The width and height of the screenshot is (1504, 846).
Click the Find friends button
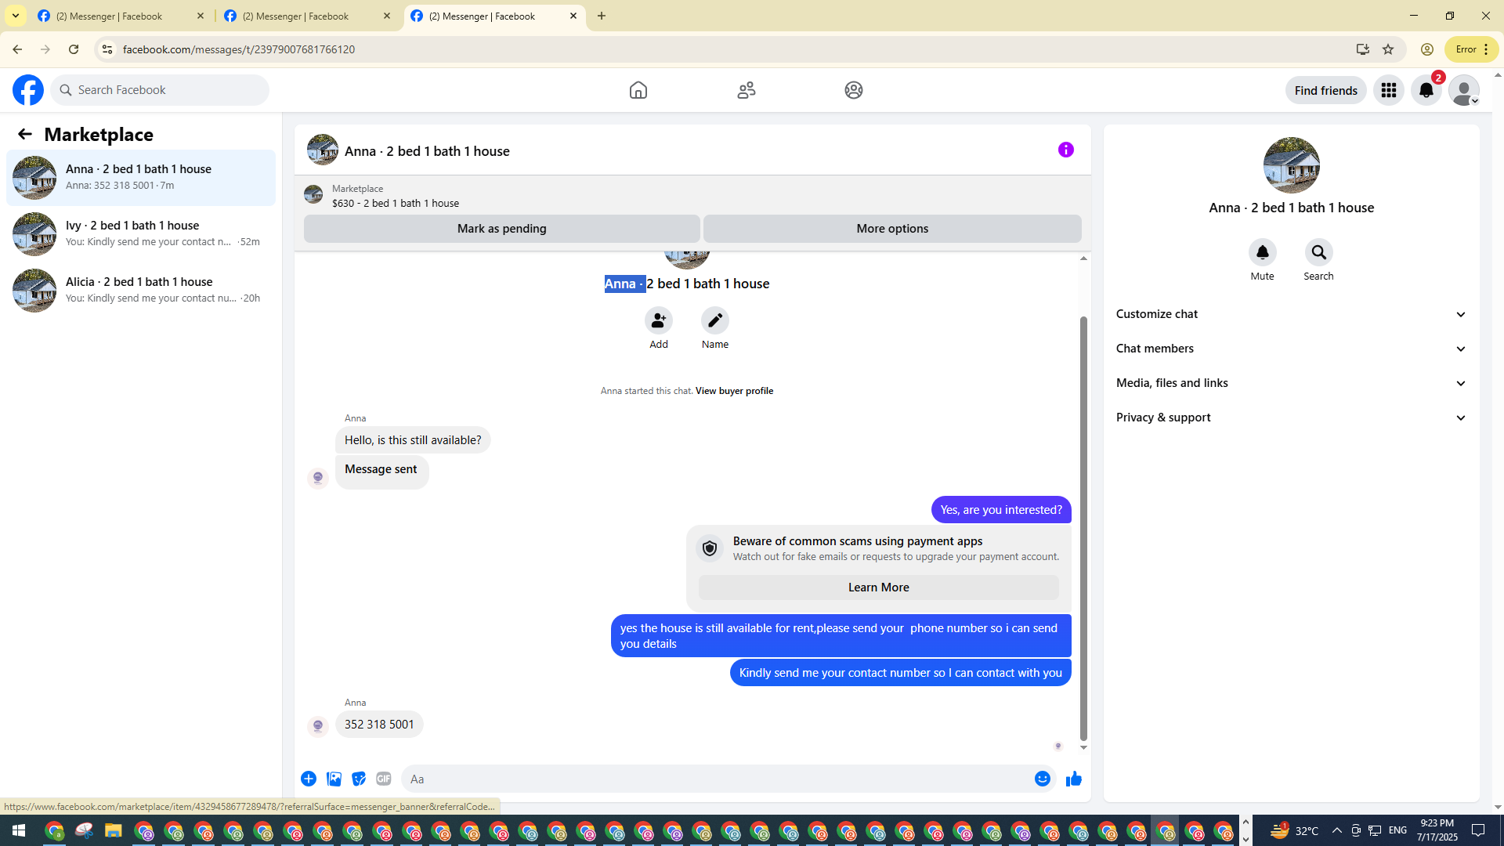coord(1326,90)
